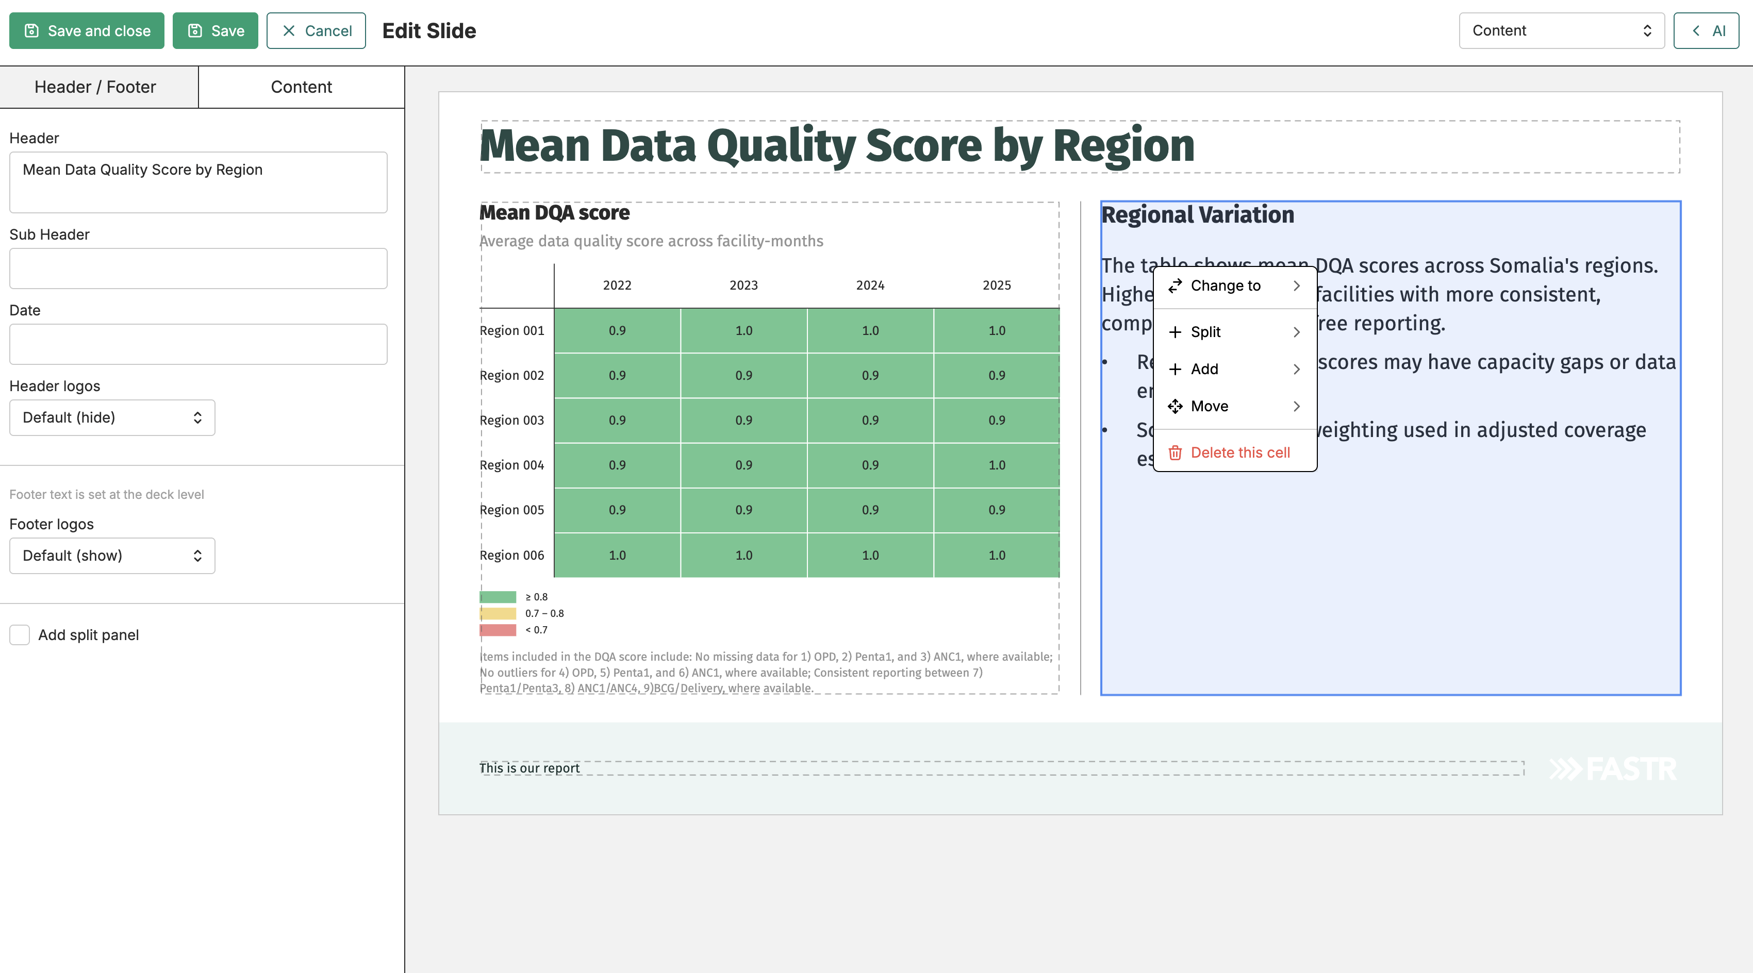Open the AI panel button
The width and height of the screenshot is (1753, 973).
tap(1706, 30)
